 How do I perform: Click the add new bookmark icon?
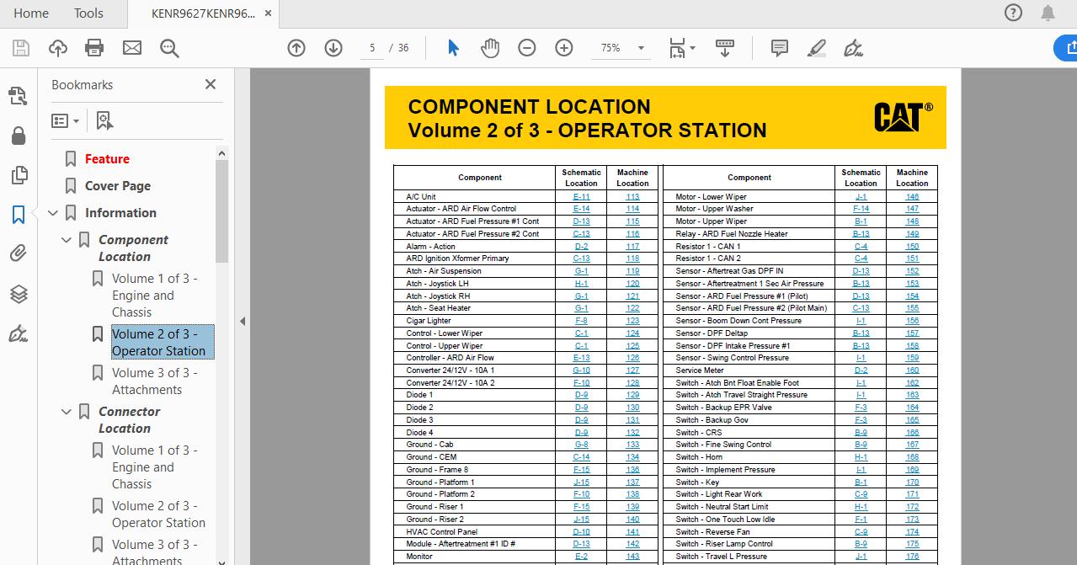pyautogui.click(x=104, y=121)
